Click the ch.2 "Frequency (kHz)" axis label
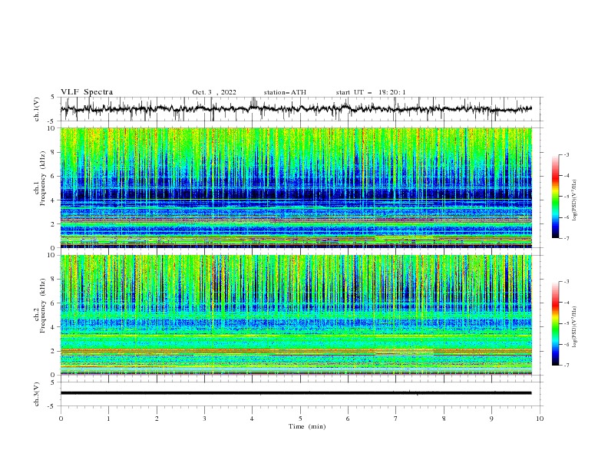The width and height of the screenshot is (608, 470). click(x=43, y=305)
